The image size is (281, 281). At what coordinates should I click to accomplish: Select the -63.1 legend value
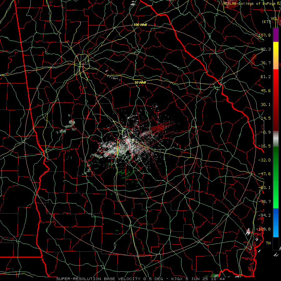[x=264, y=188]
